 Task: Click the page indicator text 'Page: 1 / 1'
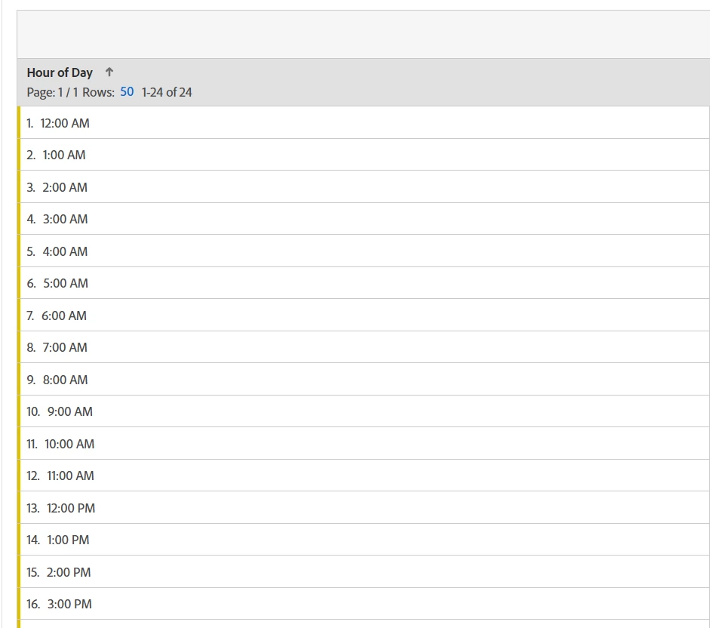tap(53, 92)
